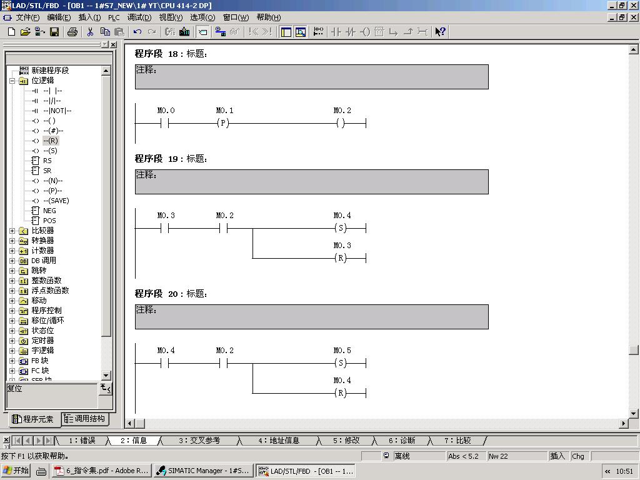Click the SIMATIC Manager taskbar button
This screenshot has width=640, height=480.
[202, 471]
